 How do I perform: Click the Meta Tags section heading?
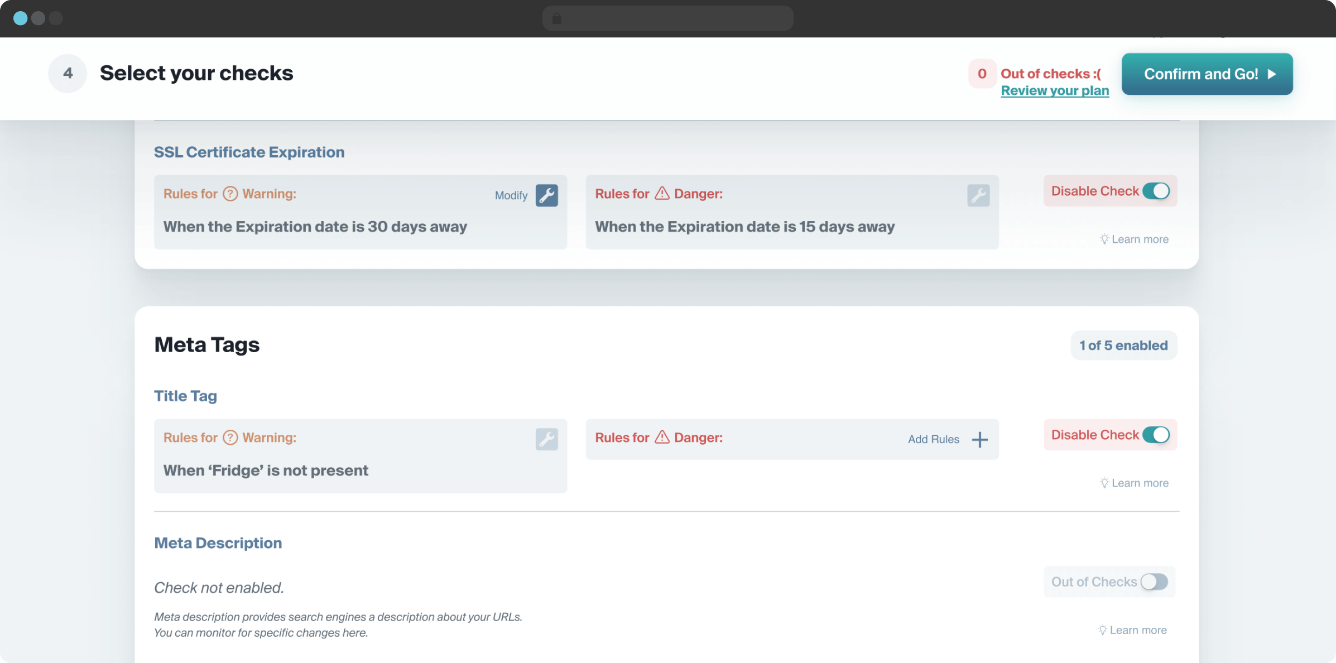coord(206,344)
